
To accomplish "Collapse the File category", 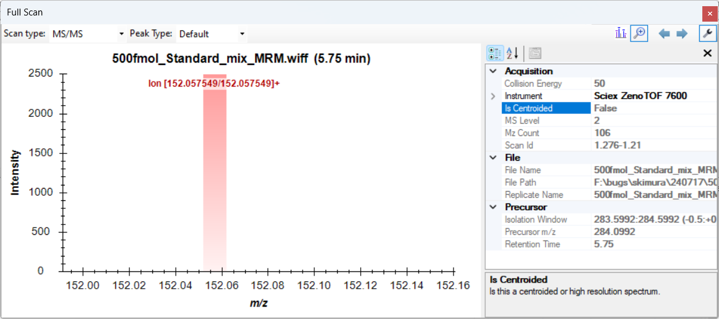I will pos(493,158).
